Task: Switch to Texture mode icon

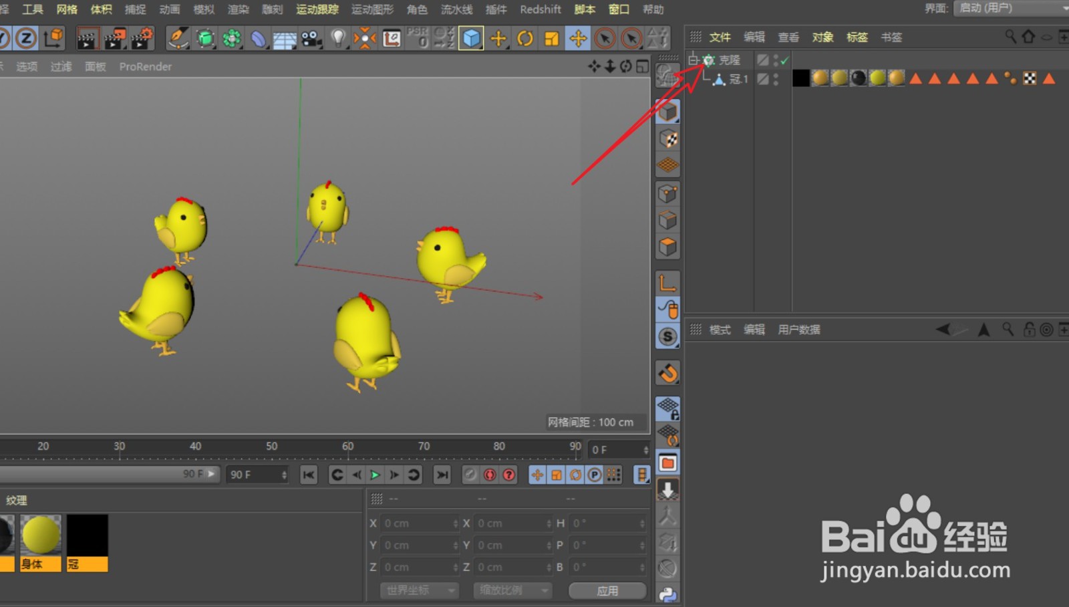Action: pyautogui.click(x=668, y=139)
